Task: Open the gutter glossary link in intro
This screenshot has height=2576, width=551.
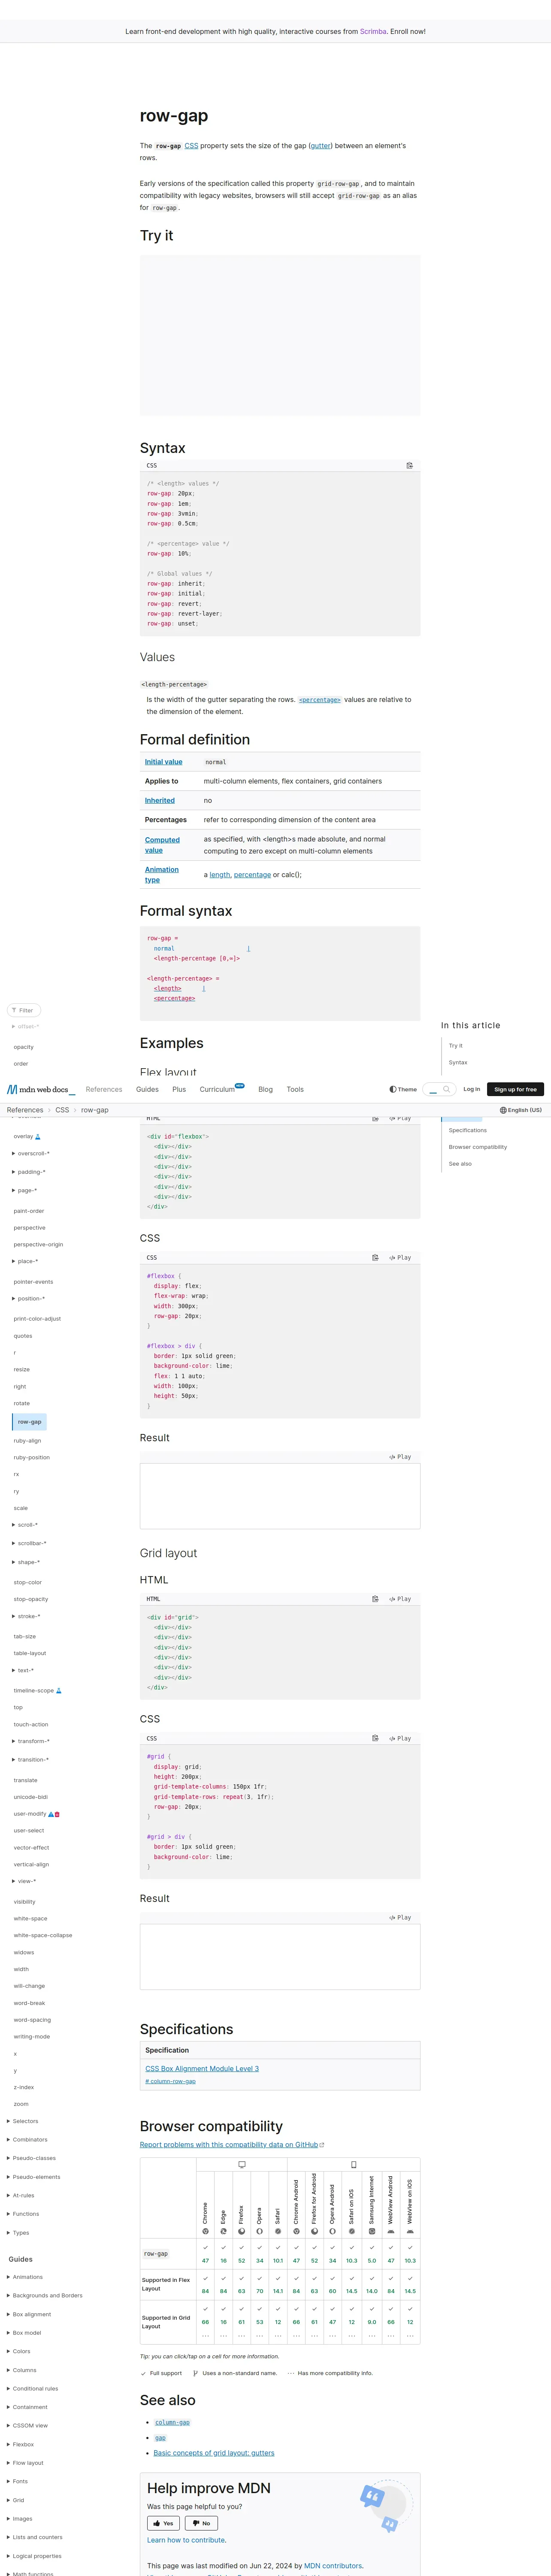Action: pyautogui.click(x=320, y=146)
